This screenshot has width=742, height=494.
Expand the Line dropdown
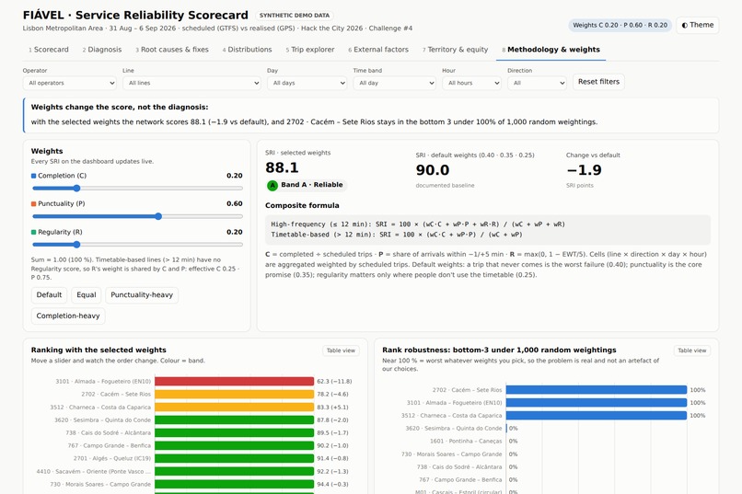tap(191, 83)
